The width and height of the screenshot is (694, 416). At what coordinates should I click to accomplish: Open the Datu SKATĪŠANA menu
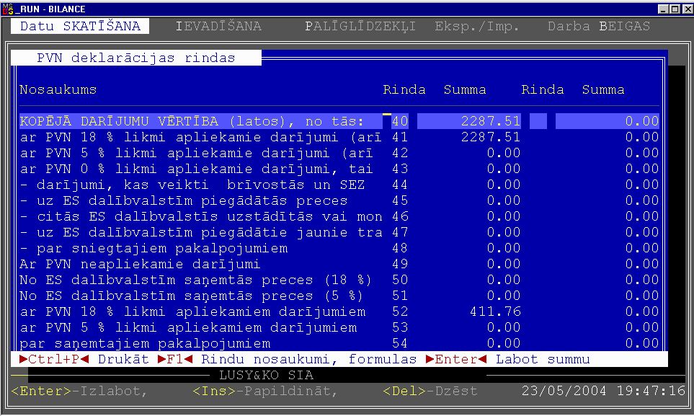point(80,27)
